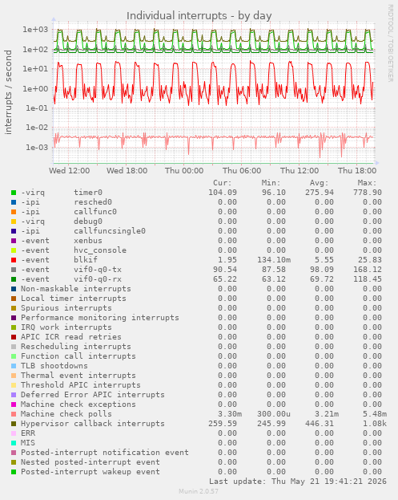The height and width of the screenshot is (500, 398).
Task: Click Hypervisor callback max value 1.08k
Action: tap(375, 424)
